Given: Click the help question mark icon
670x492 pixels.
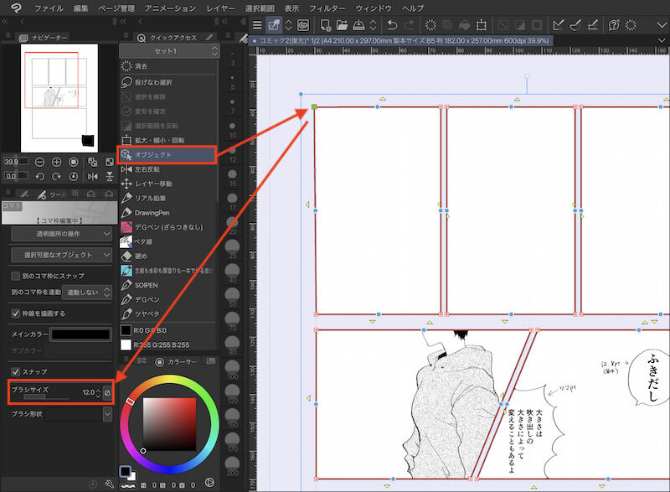Looking at the screenshot, I should click(x=614, y=25).
